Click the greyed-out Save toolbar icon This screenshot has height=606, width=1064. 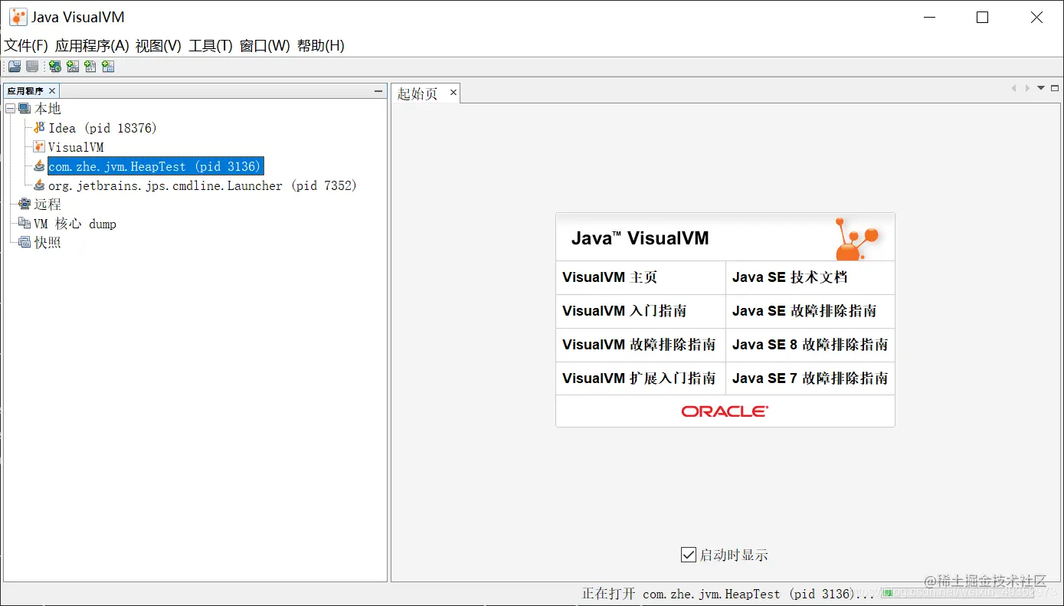pos(32,67)
